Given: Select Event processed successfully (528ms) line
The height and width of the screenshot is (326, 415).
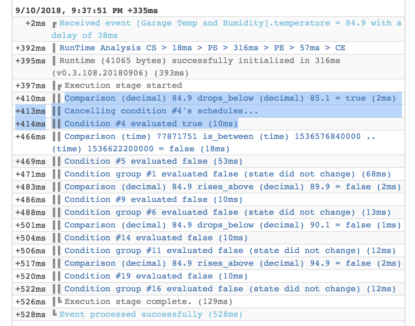Looking at the screenshot, I should pyautogui.click(x=151, y=314).
